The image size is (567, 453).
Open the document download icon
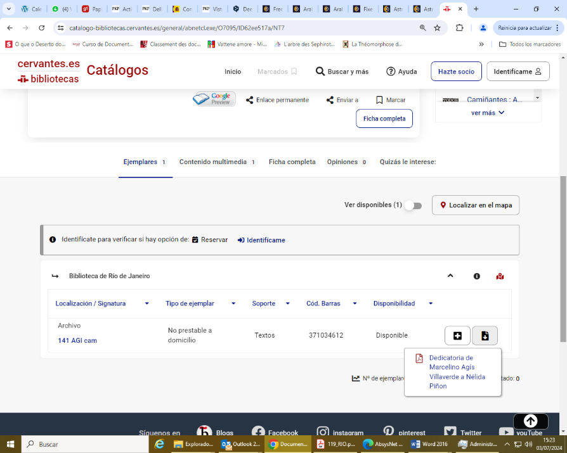485,335
